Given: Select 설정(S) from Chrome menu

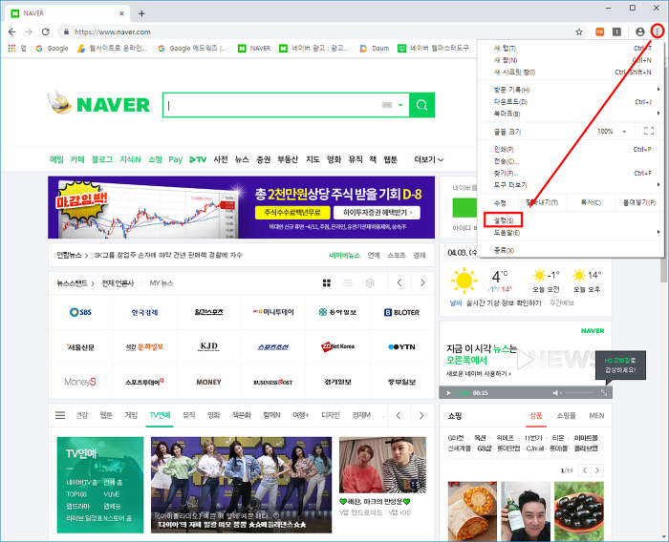Looking at the screenshot, I should [x=504, y=220].
